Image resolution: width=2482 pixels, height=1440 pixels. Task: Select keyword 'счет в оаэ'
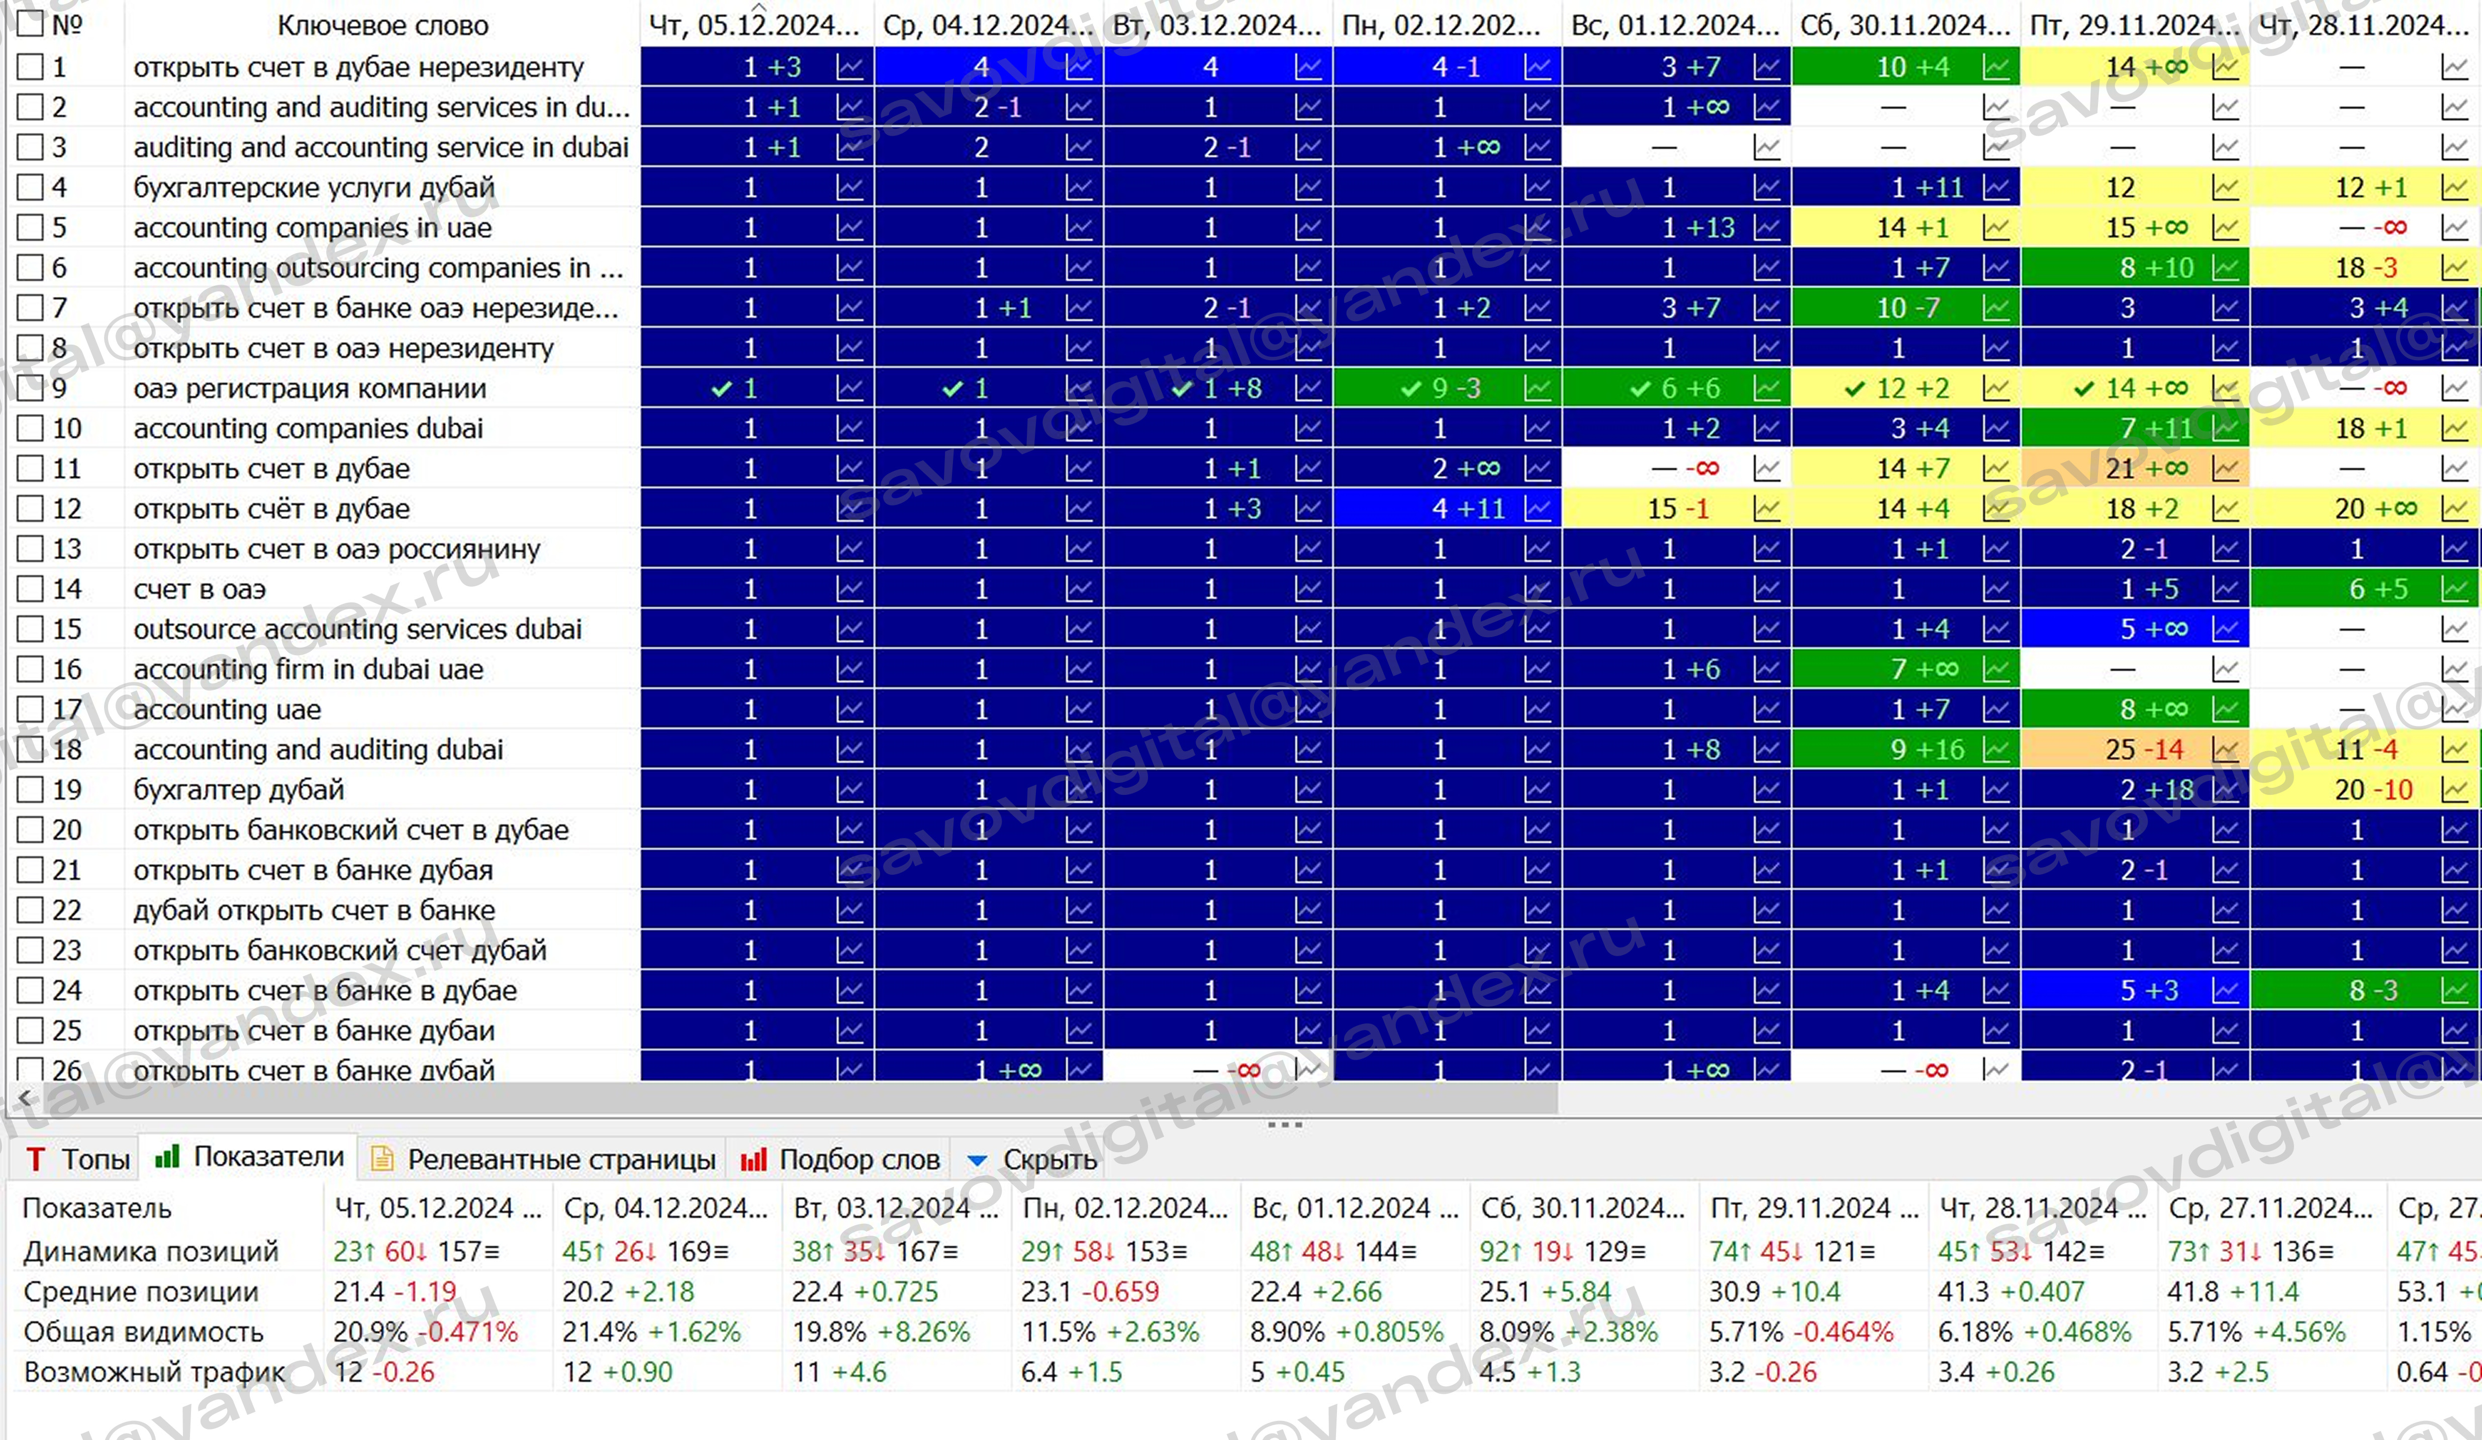pyautogui.click(x=199, y=589)
